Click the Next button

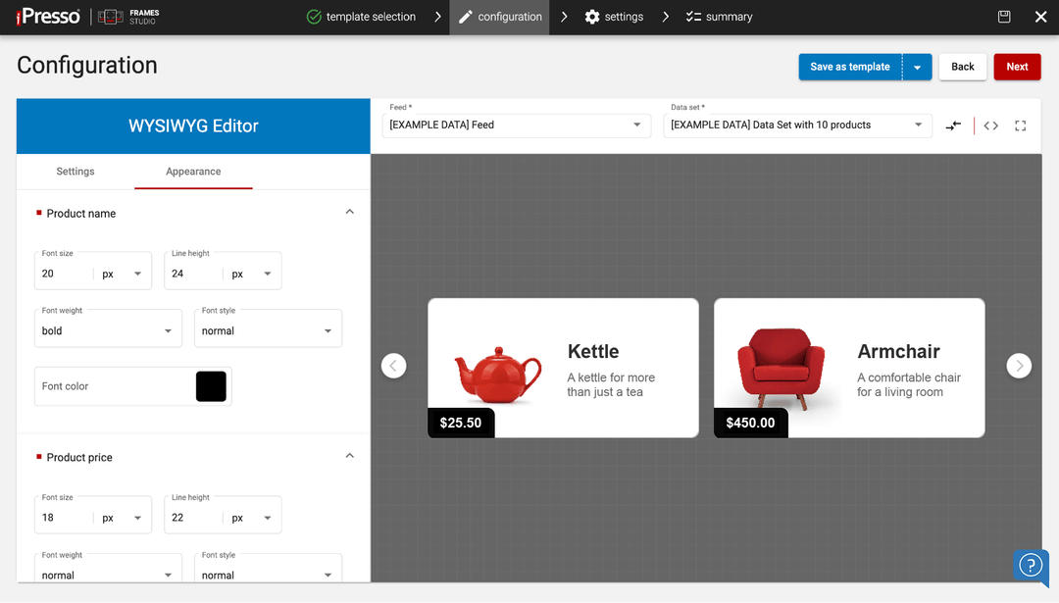pyautogui.click(x=1017, y=67)
